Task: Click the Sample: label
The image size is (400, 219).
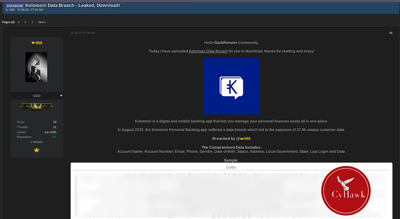Action: 231,160
